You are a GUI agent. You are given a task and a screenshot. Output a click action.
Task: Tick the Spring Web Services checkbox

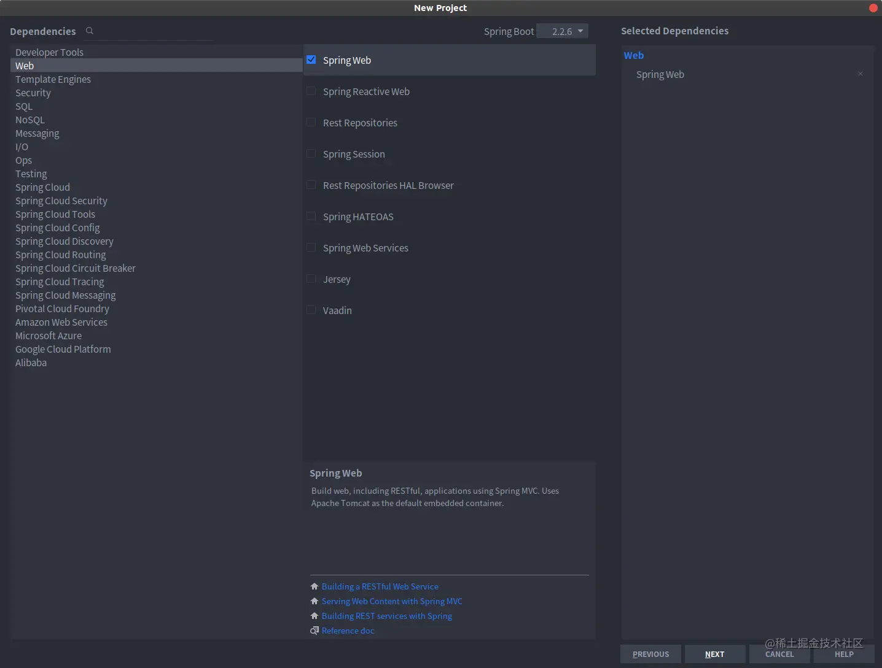(311, 247)
